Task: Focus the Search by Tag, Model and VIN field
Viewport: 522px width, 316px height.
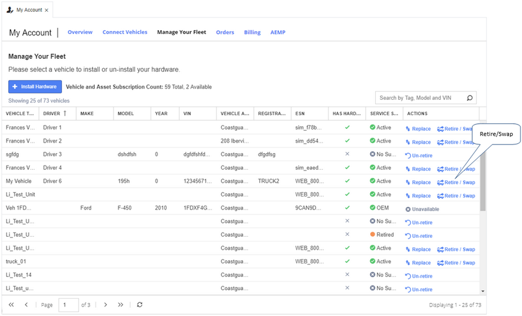Action: (421, 98)
